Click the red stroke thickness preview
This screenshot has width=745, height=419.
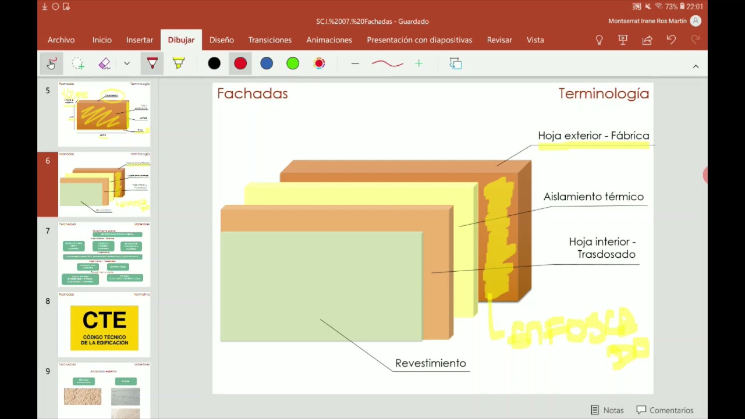tap(387, 63)
